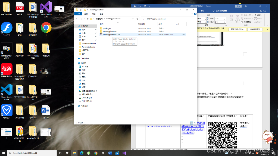The image size is (278, 156).
Task: Open Settings gear in taskbar
Action: click(x=103, y=153)
